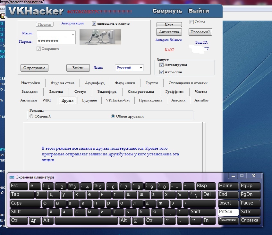The image size is (272, 235).
Task: Toggle the Автологин checkbox
Action: 161,72
